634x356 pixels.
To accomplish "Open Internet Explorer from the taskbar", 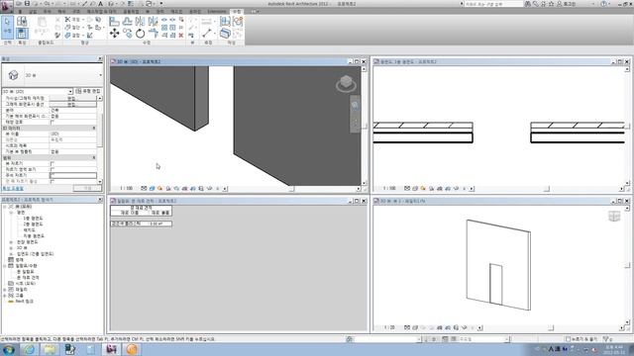I will click(29, 349).
